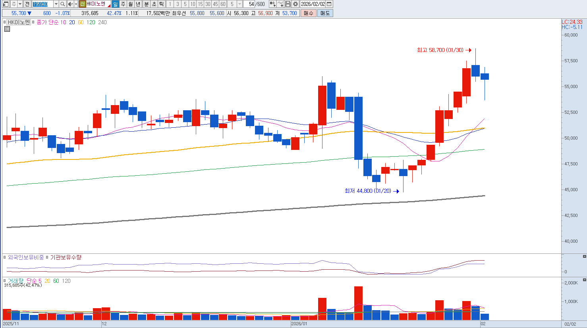
Task: Switch to the 주 weekly chart period
Action: (123, 4)
